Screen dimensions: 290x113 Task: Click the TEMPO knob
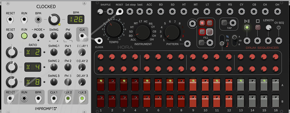coord(113,29)
